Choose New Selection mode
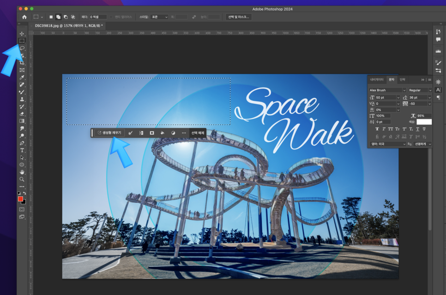The image size is (446, 295). [51, 17]
